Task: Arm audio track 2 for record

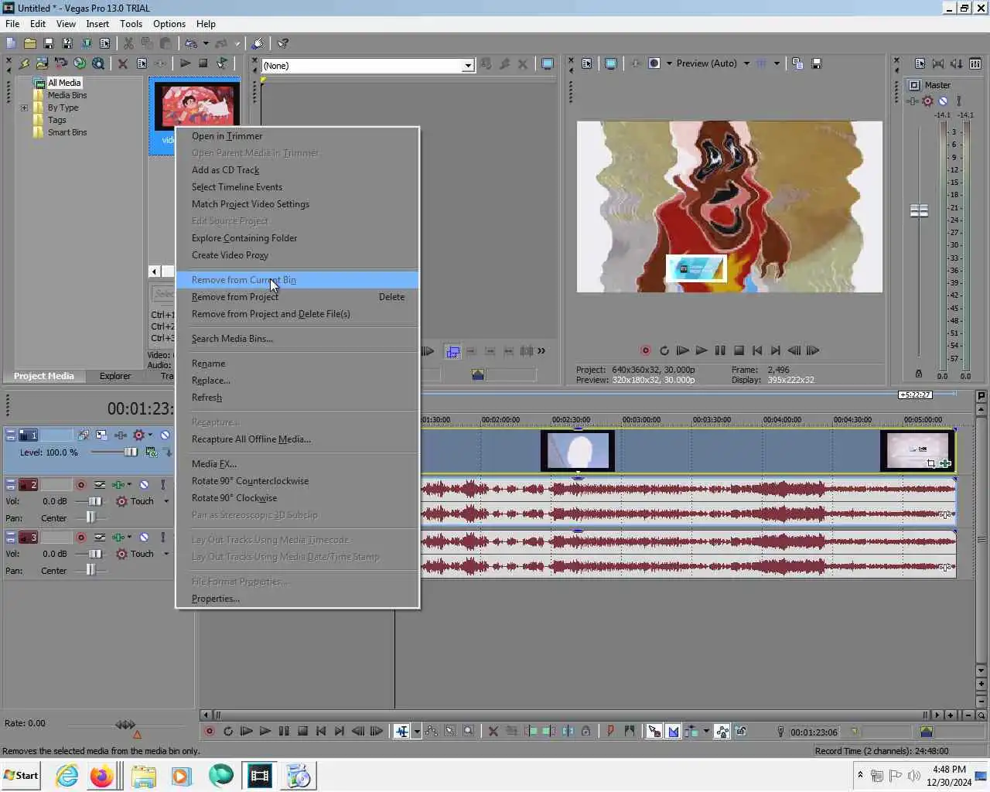Action: pos(80,485)
